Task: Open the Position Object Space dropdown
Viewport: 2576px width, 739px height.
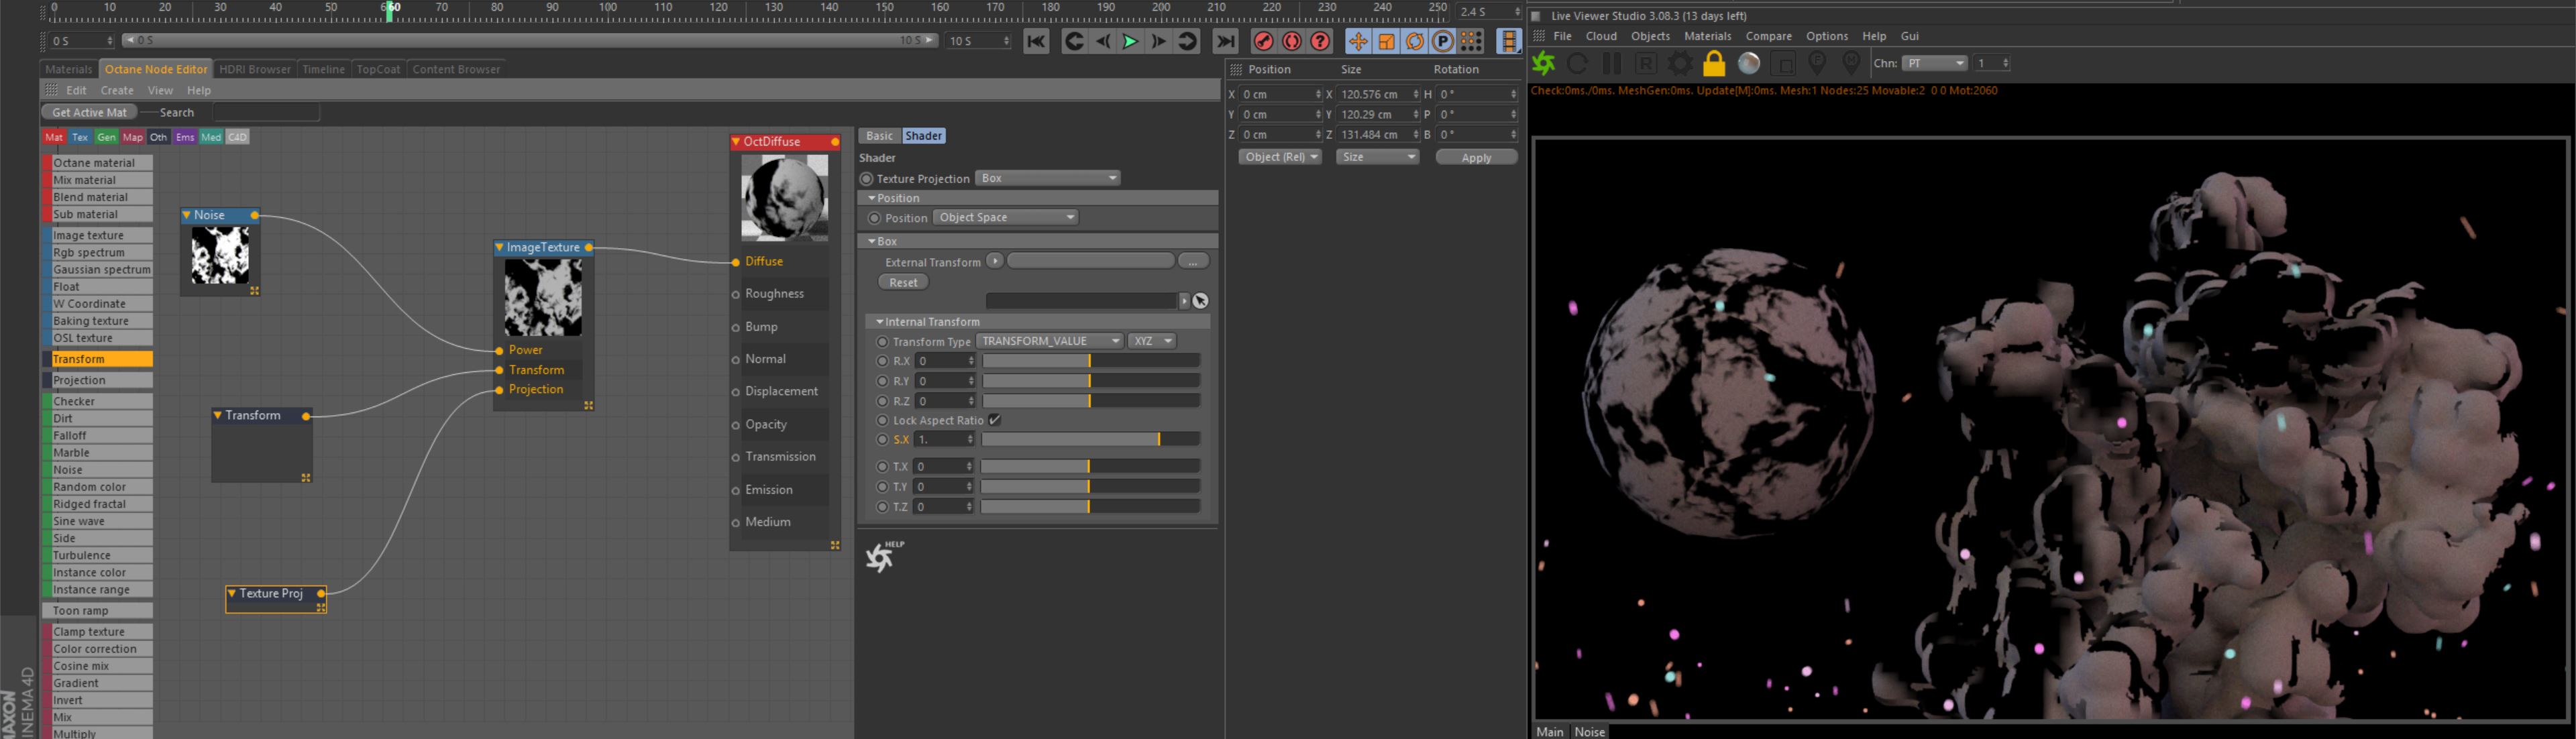Action: coord(1005,217)
